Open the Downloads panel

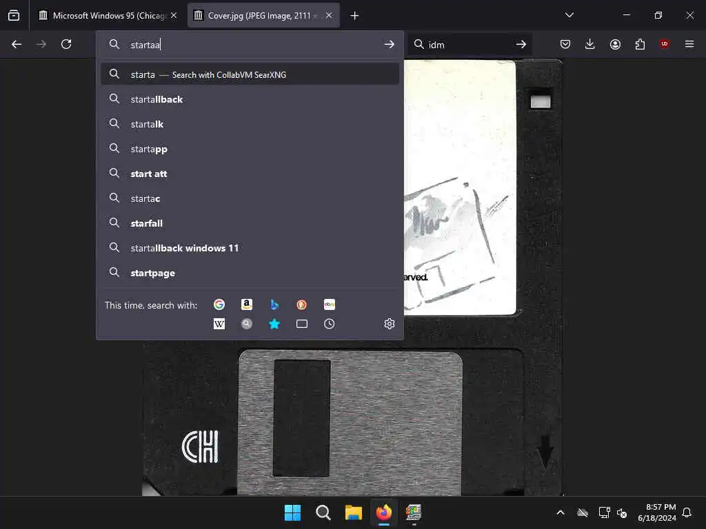click(590, 44)
